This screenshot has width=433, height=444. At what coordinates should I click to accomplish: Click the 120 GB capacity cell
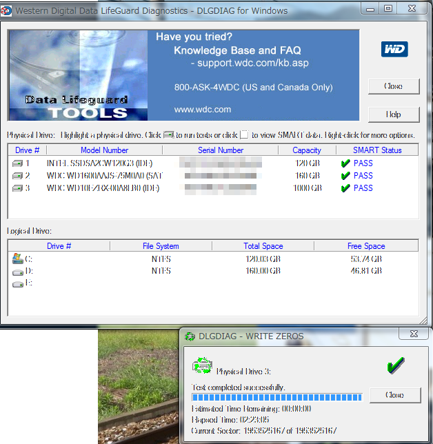click(308, 163)
